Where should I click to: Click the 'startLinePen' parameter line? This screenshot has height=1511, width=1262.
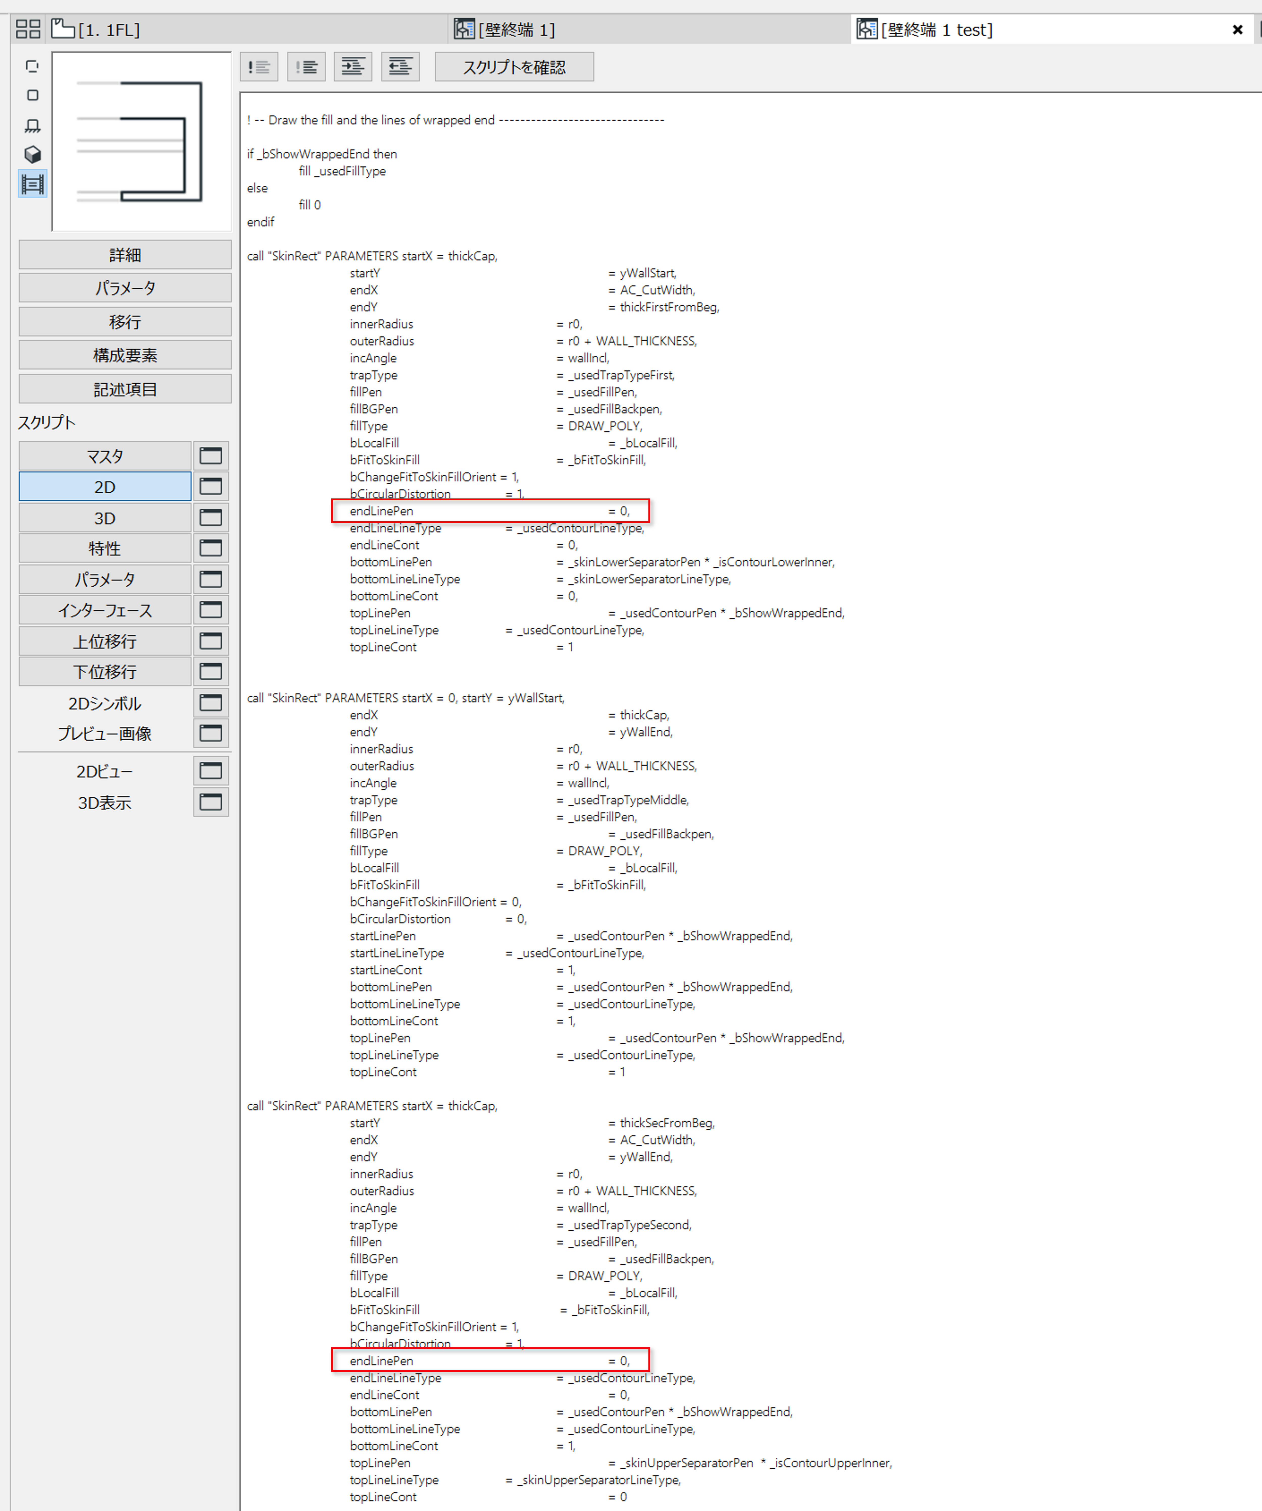click(572, 936)
